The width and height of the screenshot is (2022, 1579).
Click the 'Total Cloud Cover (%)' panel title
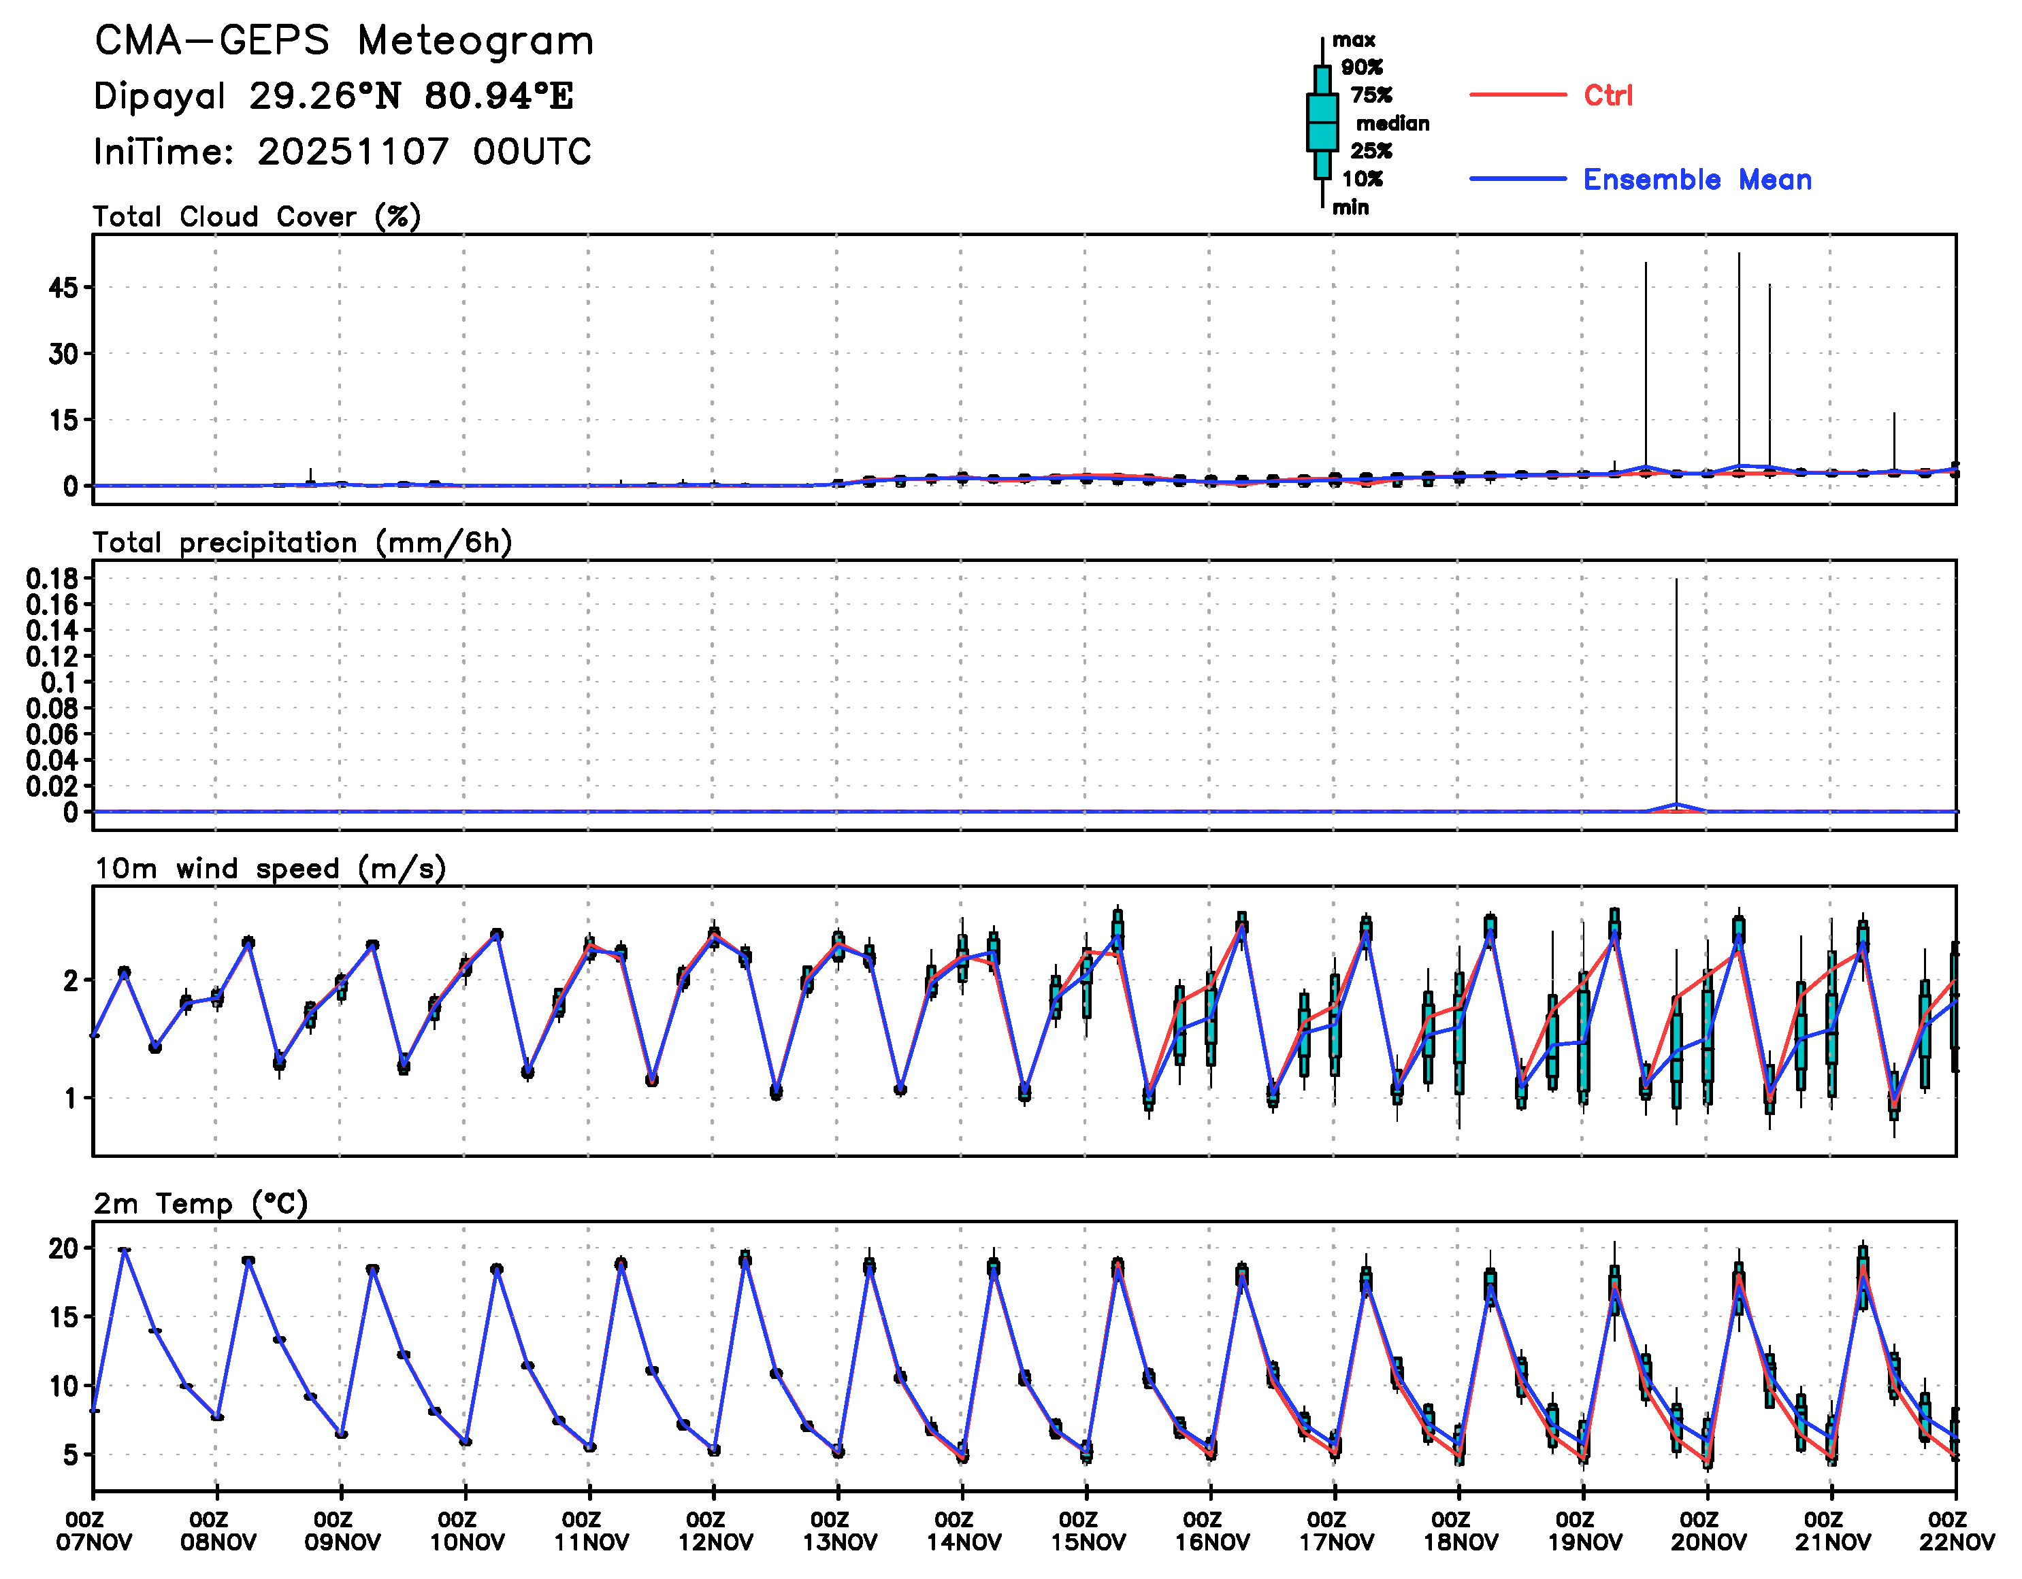[257, 216]
